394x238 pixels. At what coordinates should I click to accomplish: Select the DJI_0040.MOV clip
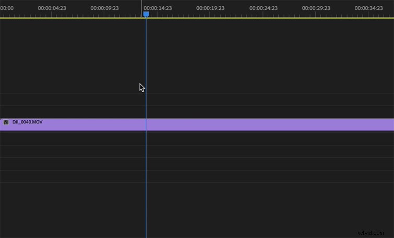coord(197,124)
